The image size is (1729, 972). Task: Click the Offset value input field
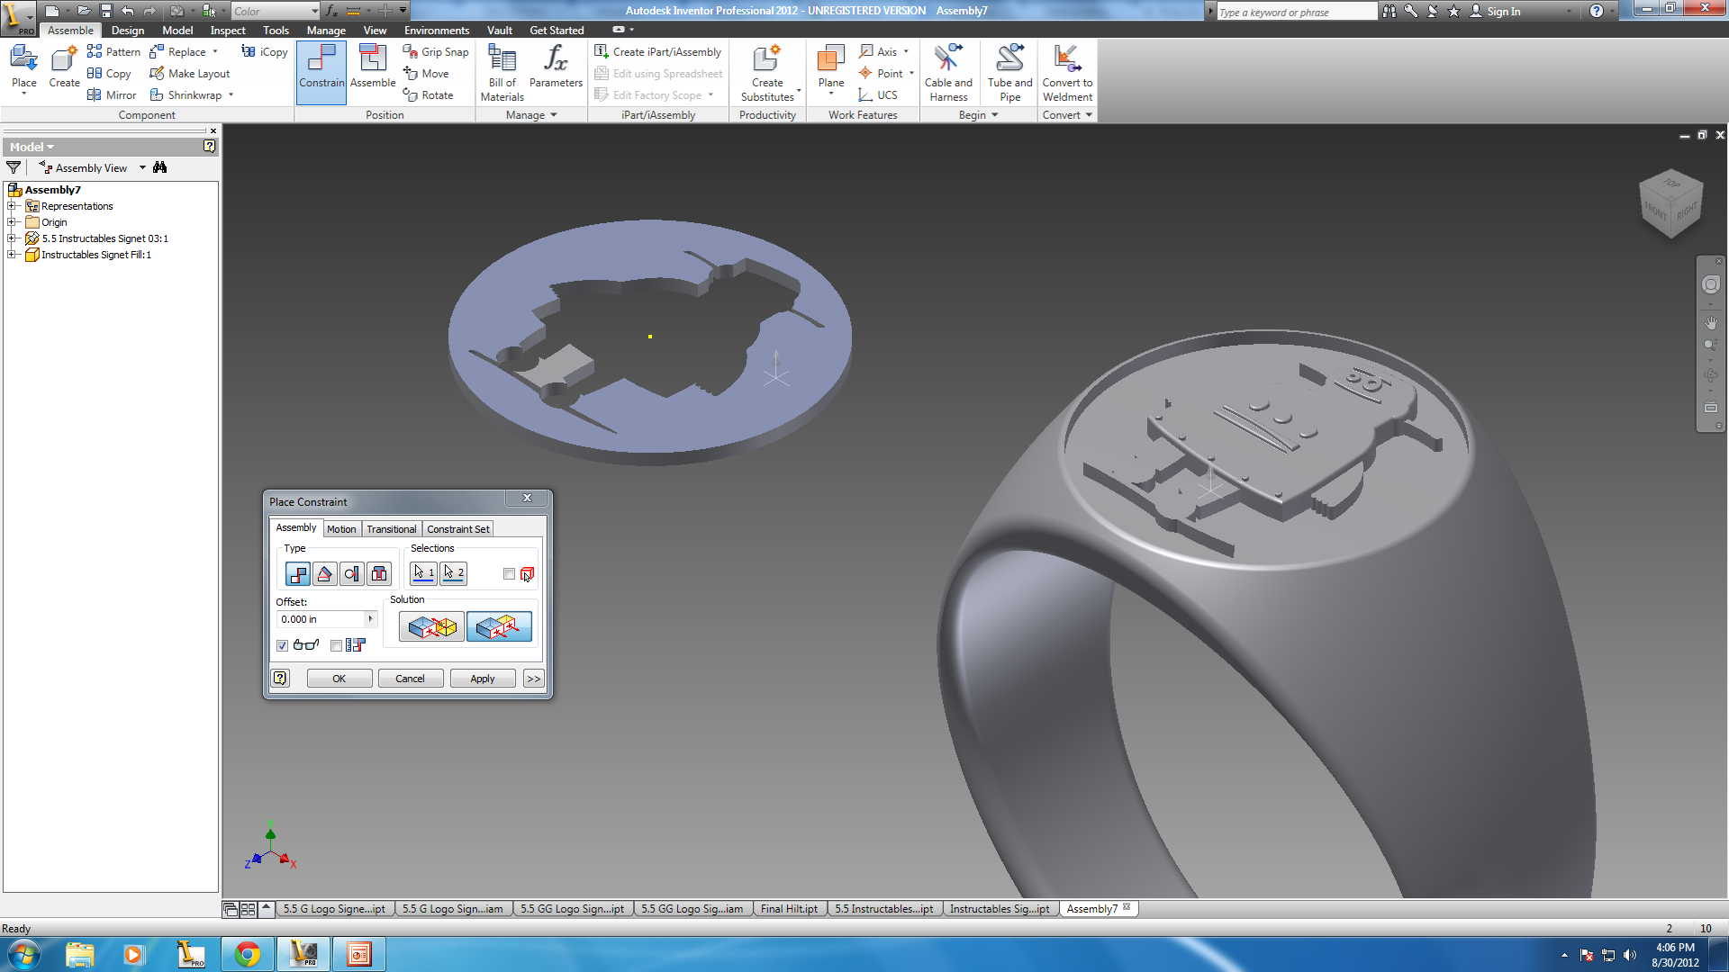coord(320,618)
